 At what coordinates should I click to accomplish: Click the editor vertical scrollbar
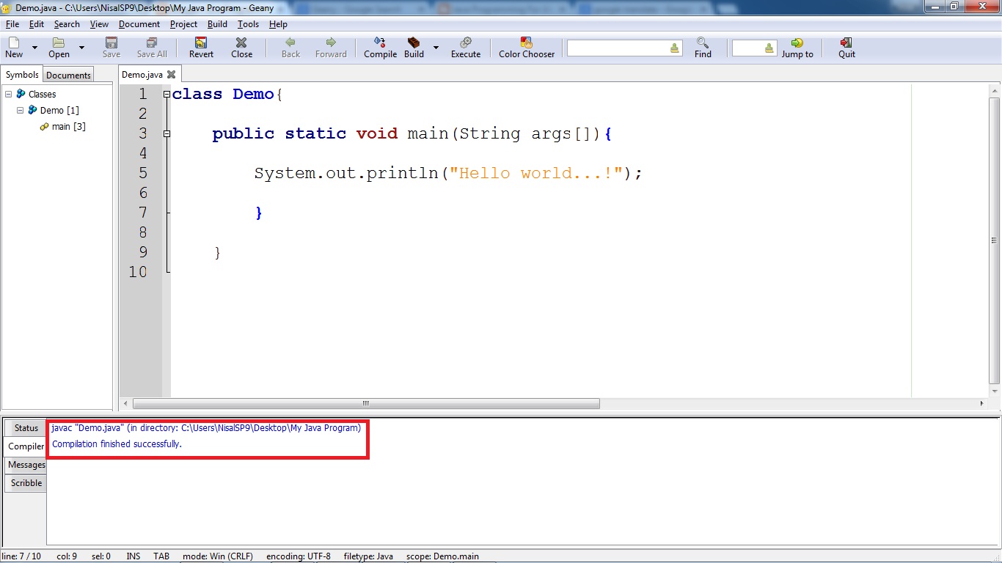[x=995, y=240]
